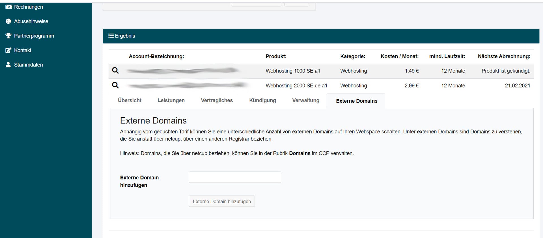The width and height of the screenshot is (543, 238).
Task: Click the Webhosting 1000 SE a1 product cell
Action: tap(293, 71)
